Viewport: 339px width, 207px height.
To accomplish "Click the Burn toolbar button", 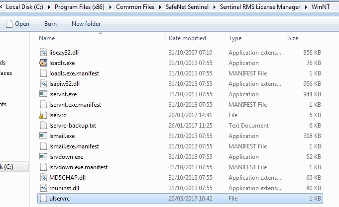I will (x=50, y=24).
